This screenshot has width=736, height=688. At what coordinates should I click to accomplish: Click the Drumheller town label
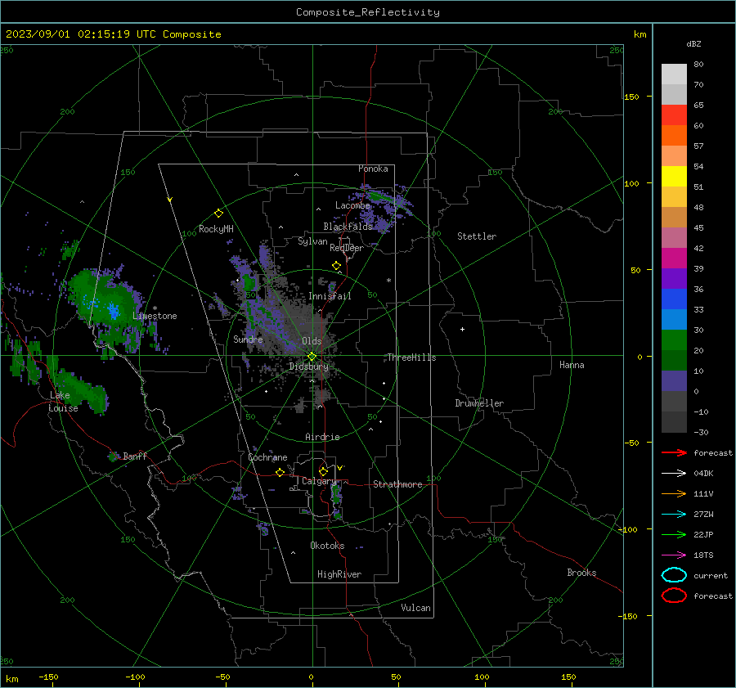click(x=479, y=403)
